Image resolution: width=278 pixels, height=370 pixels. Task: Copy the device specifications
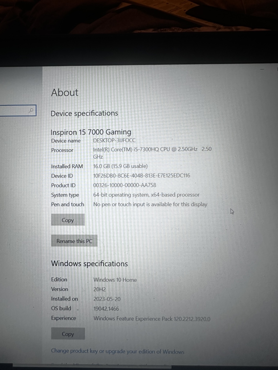point(68,220)
